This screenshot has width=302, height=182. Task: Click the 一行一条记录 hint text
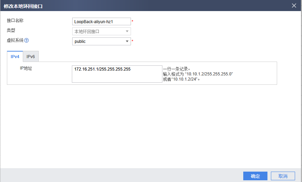[177, 69]
